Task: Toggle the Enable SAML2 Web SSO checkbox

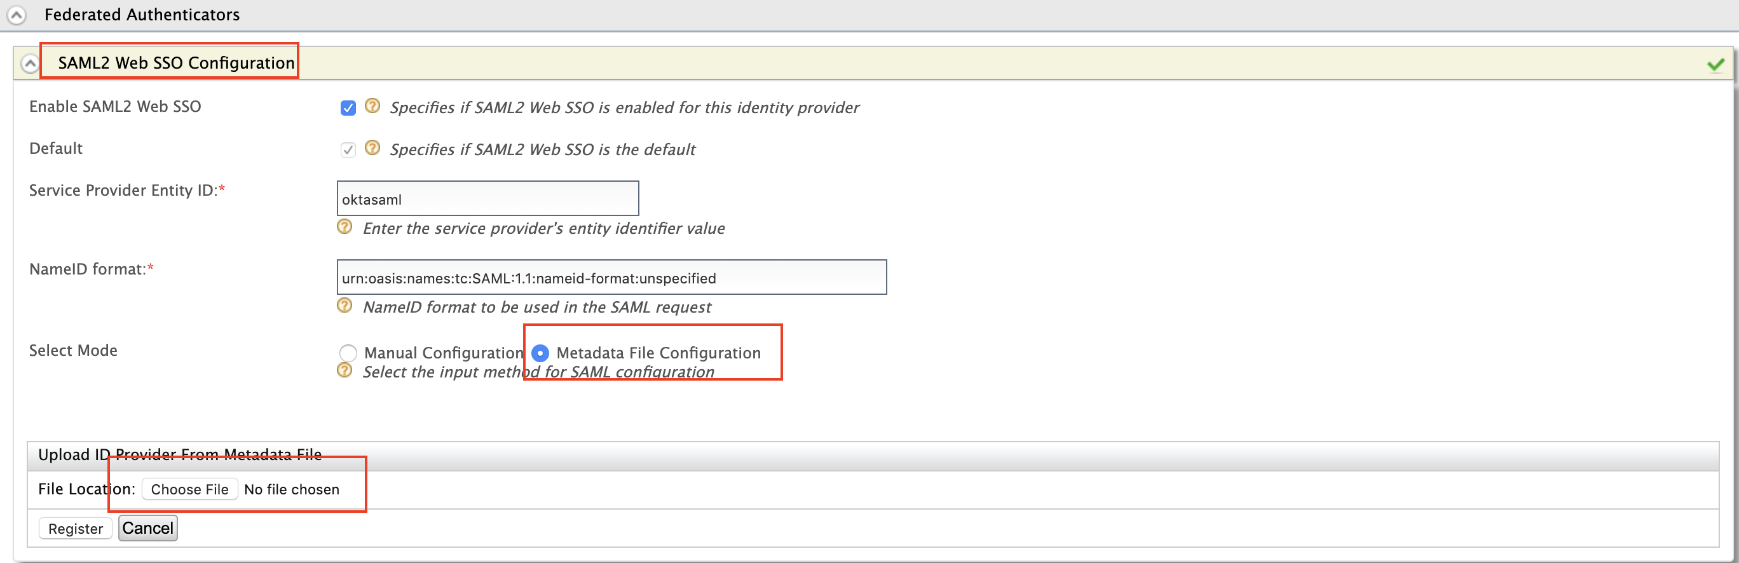Action: tap(348, 108)
